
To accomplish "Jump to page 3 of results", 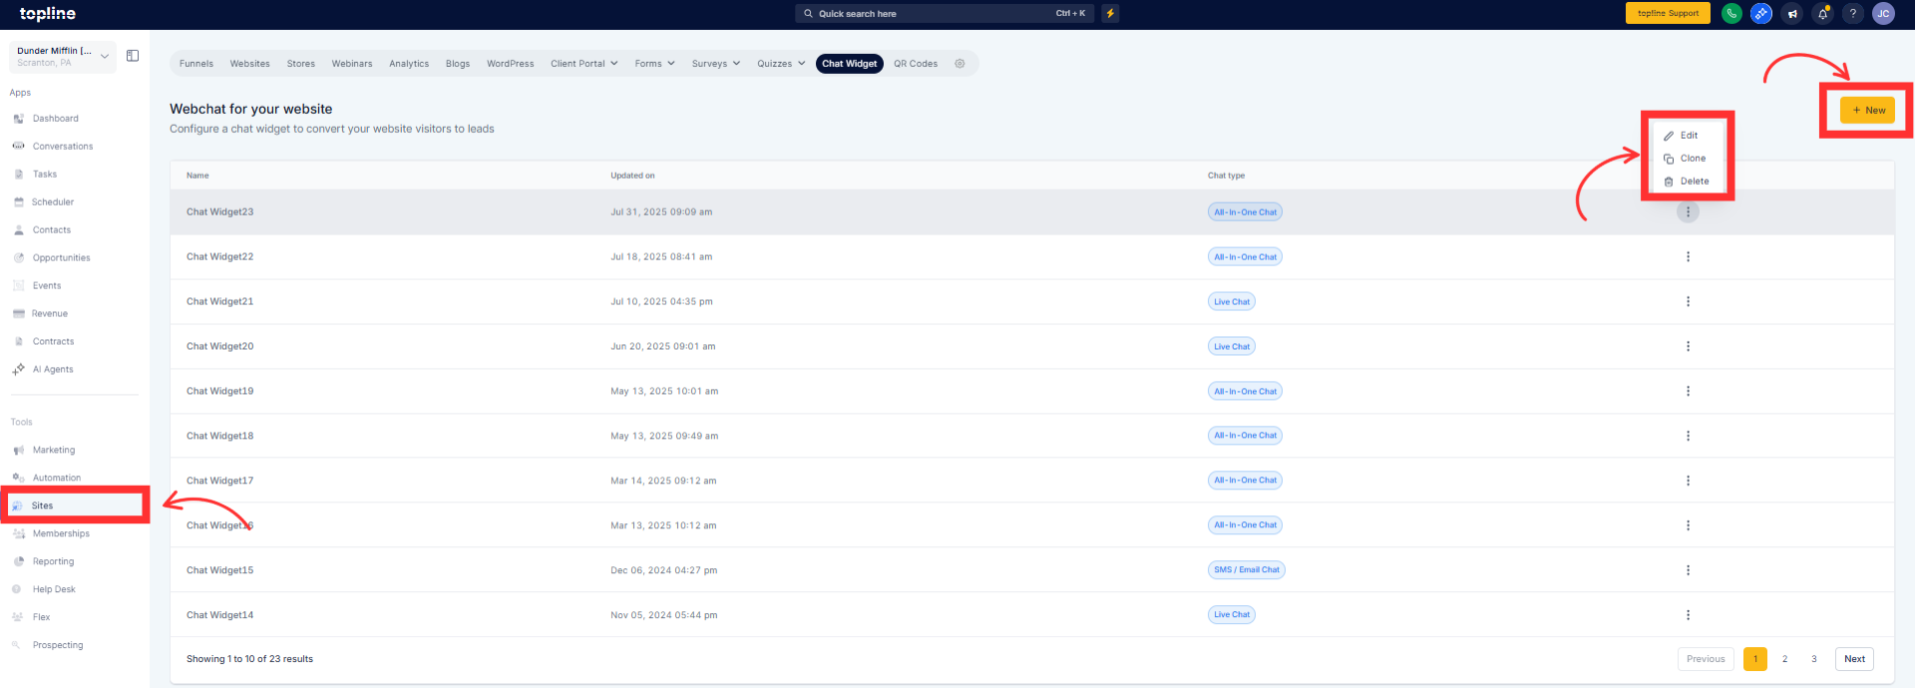I will [x=1814, y=659].
